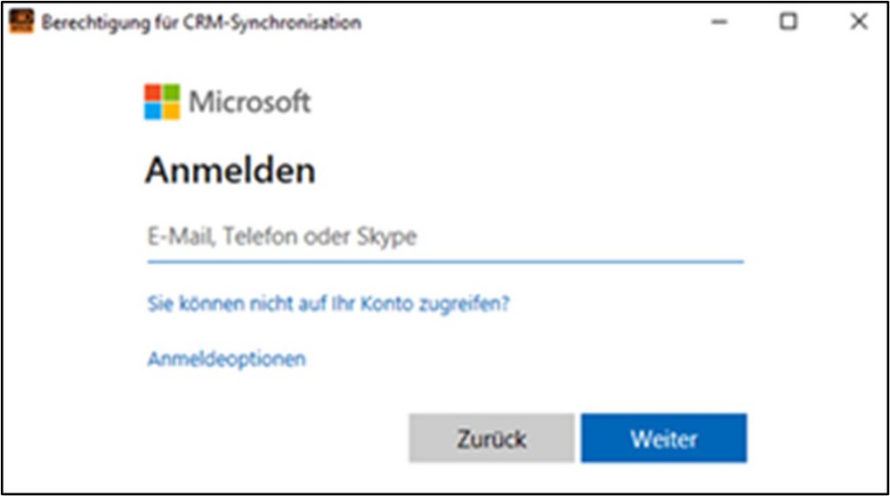
Task: Click the window title text "Berechtigung für CRM-Synchronisation"
Action: [200, 23]
